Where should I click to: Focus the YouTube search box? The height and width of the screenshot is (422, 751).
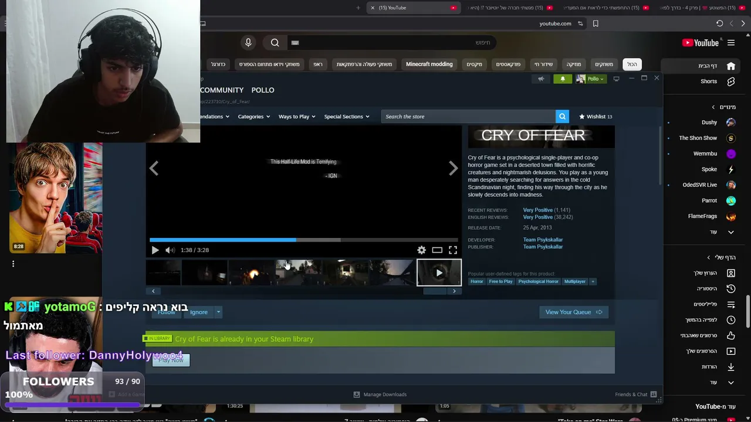coord(392,42)
